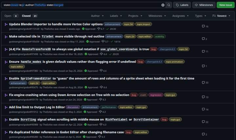Open the Labels filter dropdown in list header

click(x=116, y=16)
